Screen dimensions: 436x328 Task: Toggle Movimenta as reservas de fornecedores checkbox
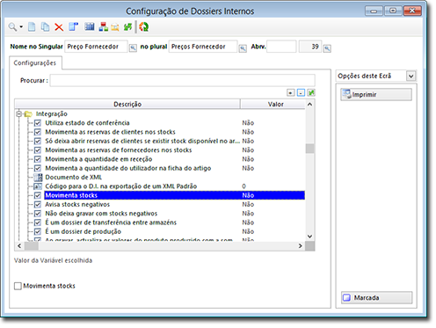pyautogui.click(x=38, y=150)
